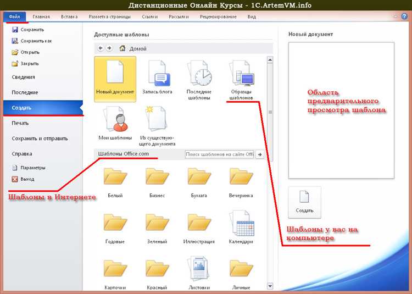Click the scroll-down arrow of the templates list
This screenshot has height=294, width=412.
pyautogui.click(x=270, y=286)
